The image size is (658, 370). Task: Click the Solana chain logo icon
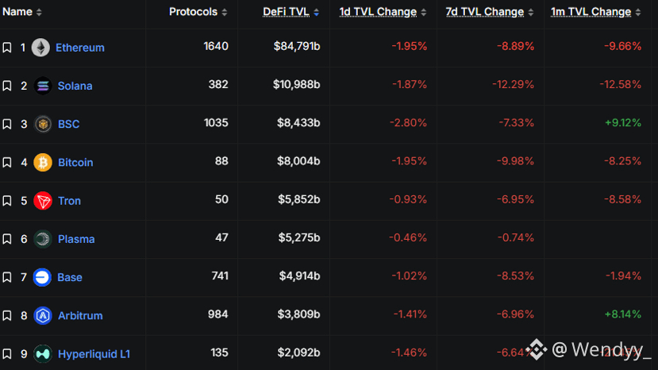[x=43, y=86]
